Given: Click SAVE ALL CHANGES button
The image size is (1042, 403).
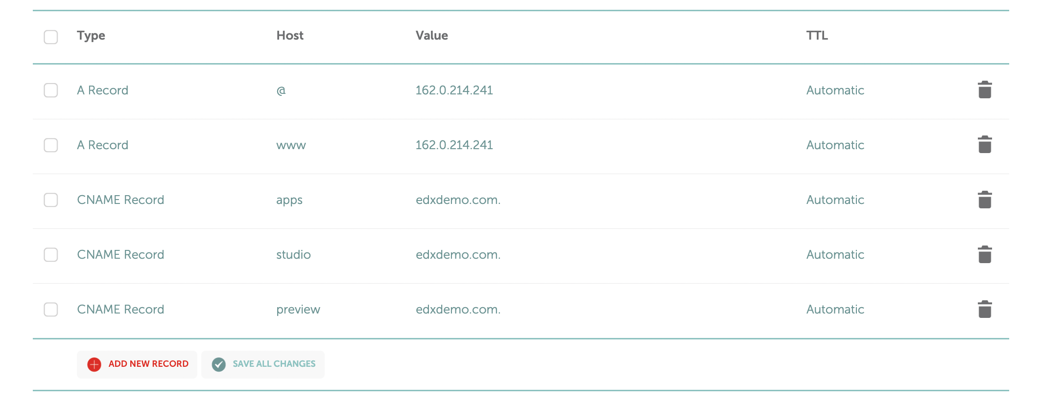Looking at the screenshot, I should (x=263, y=364).
